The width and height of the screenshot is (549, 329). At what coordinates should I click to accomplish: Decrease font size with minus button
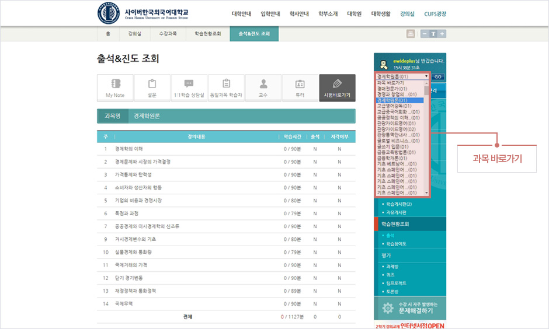coord(425,34)
